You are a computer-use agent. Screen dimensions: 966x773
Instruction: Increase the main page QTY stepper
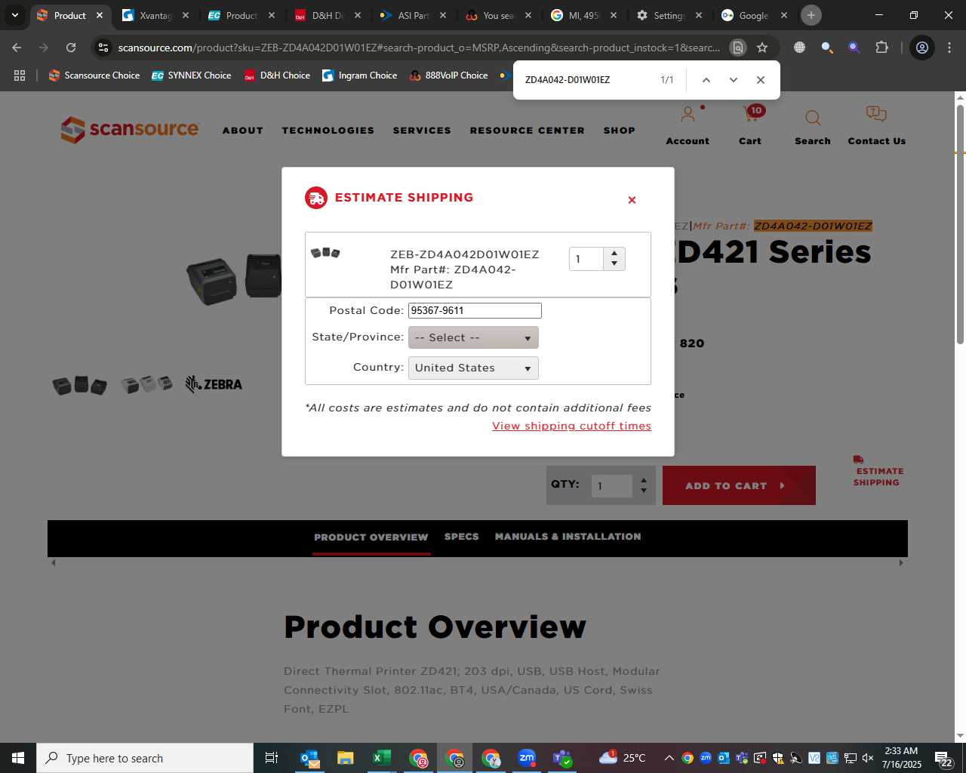pyautogui.click(x=644, y=480)
